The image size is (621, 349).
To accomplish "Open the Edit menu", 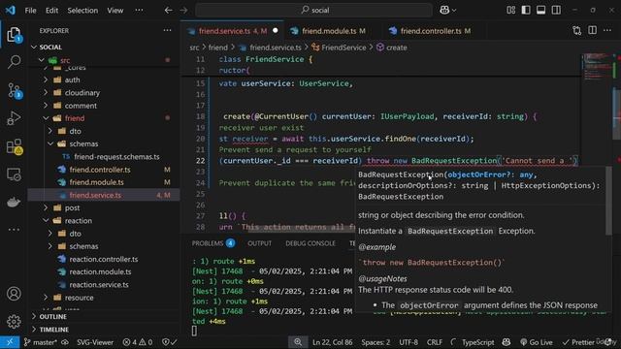I will [x=51, y=11].
